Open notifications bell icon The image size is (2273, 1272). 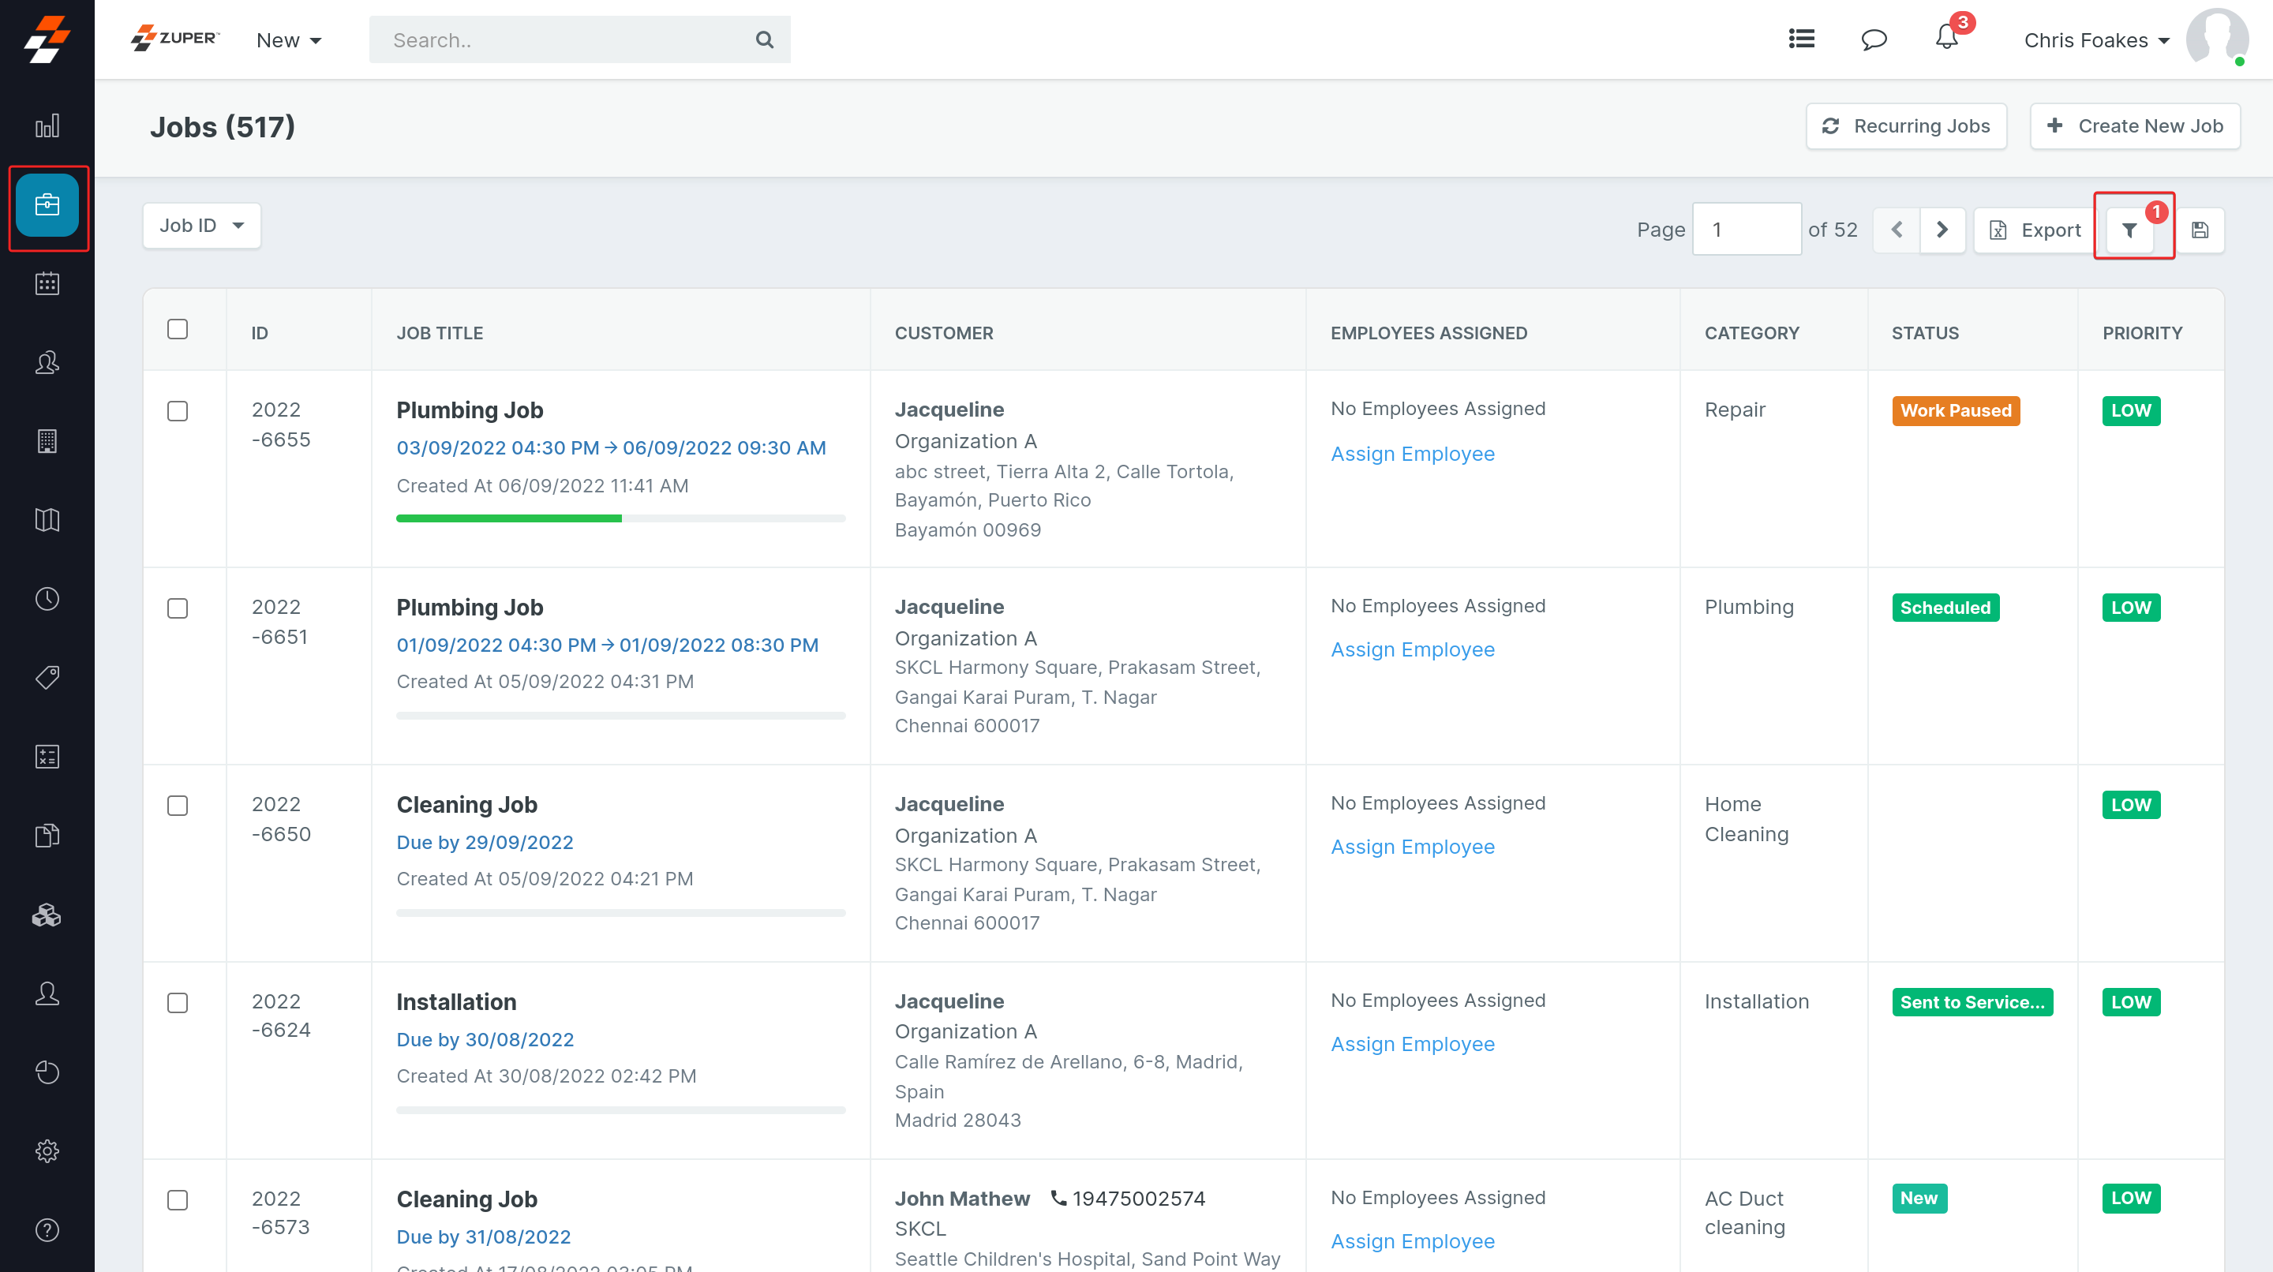pyautogui.click(x=1946, y=39)
